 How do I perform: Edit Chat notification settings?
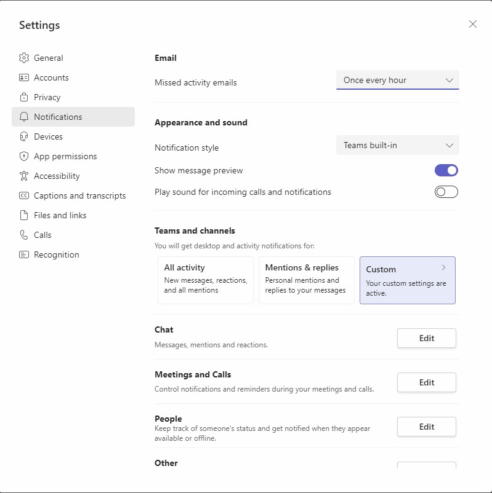tap(426, 338)
